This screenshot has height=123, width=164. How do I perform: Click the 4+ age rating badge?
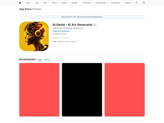95,25
